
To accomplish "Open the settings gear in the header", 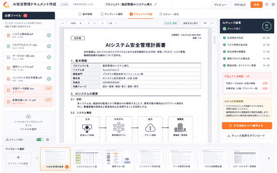I will tap(273, 5).
